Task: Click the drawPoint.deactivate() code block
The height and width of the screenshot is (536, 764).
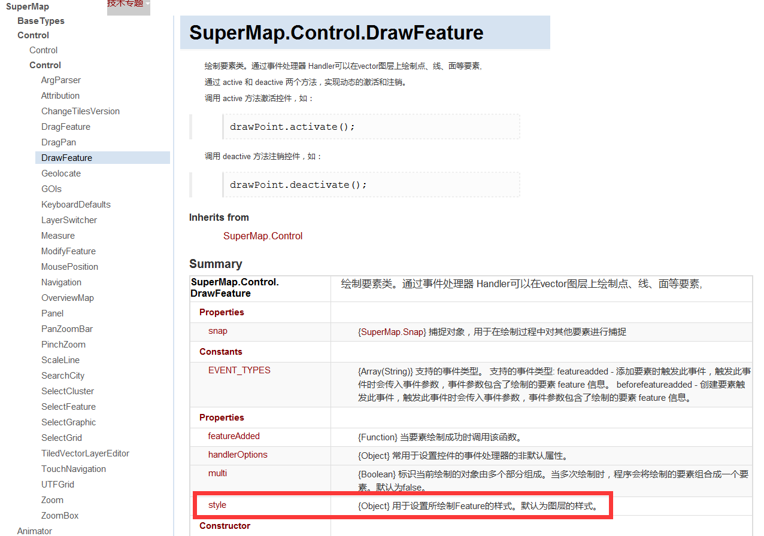Action: (x=371, y=185)
